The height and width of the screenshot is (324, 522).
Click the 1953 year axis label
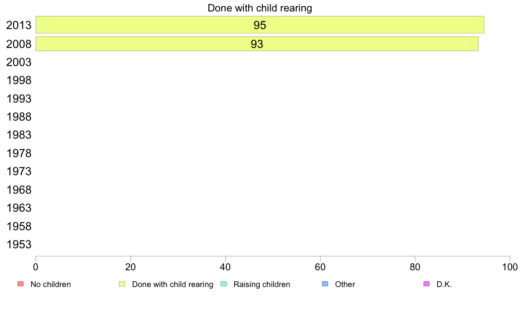[x=18, y=245]
